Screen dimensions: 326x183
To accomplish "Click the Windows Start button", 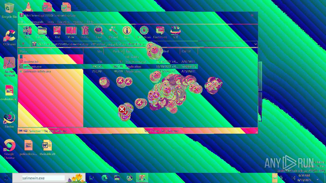I will click(x=6, y=178).
